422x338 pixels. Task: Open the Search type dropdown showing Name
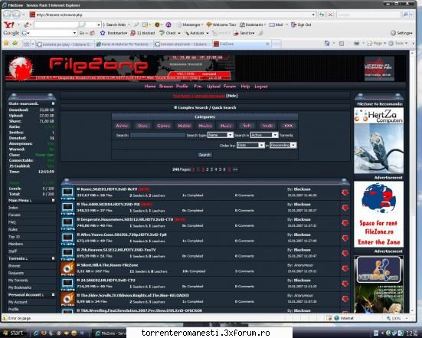[220, 135]
